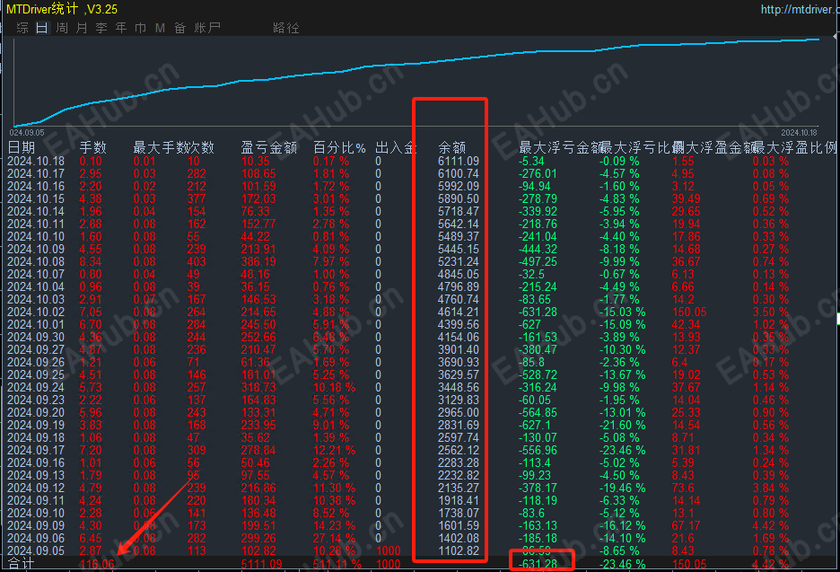Select the 2024.09.05 date cell
Viewport: 840px width, 572px height.
(36, 550)
